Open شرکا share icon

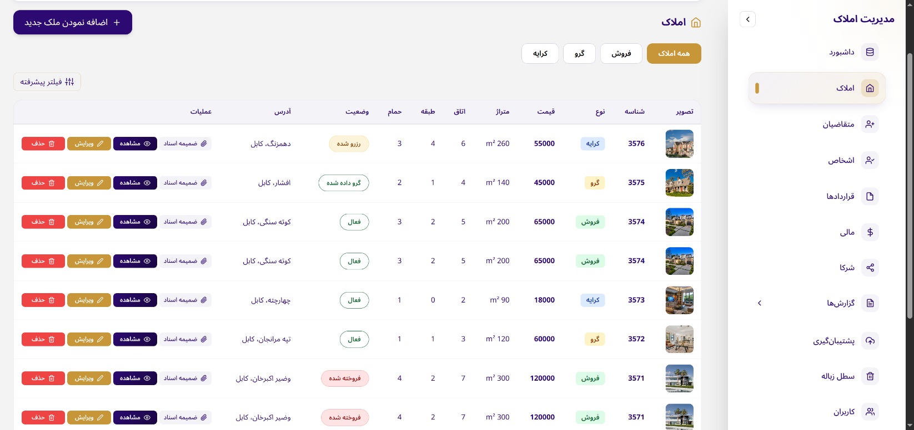(870, 268)
